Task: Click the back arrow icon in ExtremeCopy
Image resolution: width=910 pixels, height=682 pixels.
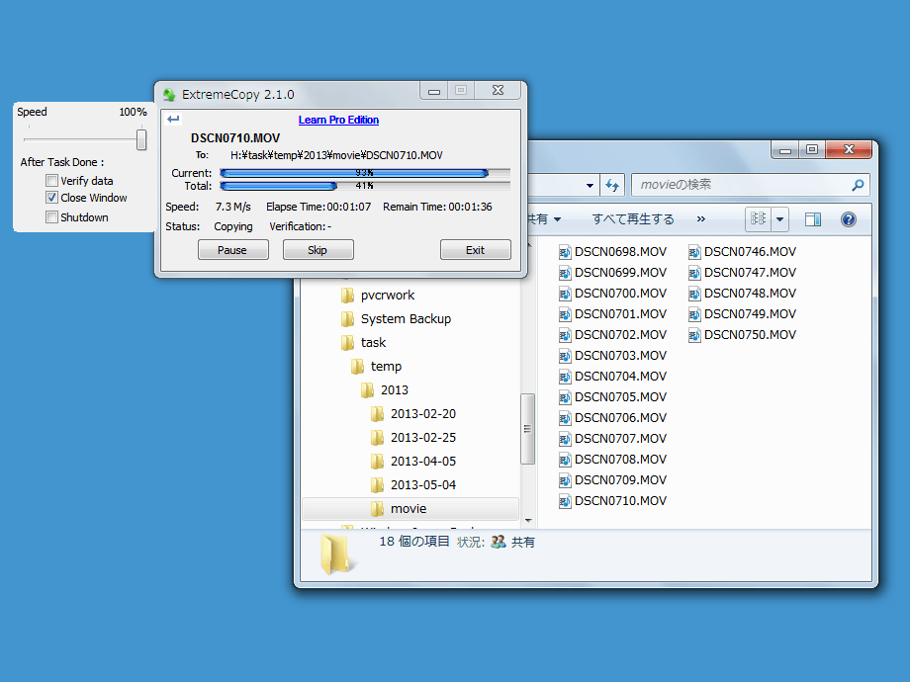Action: [173, 120]
